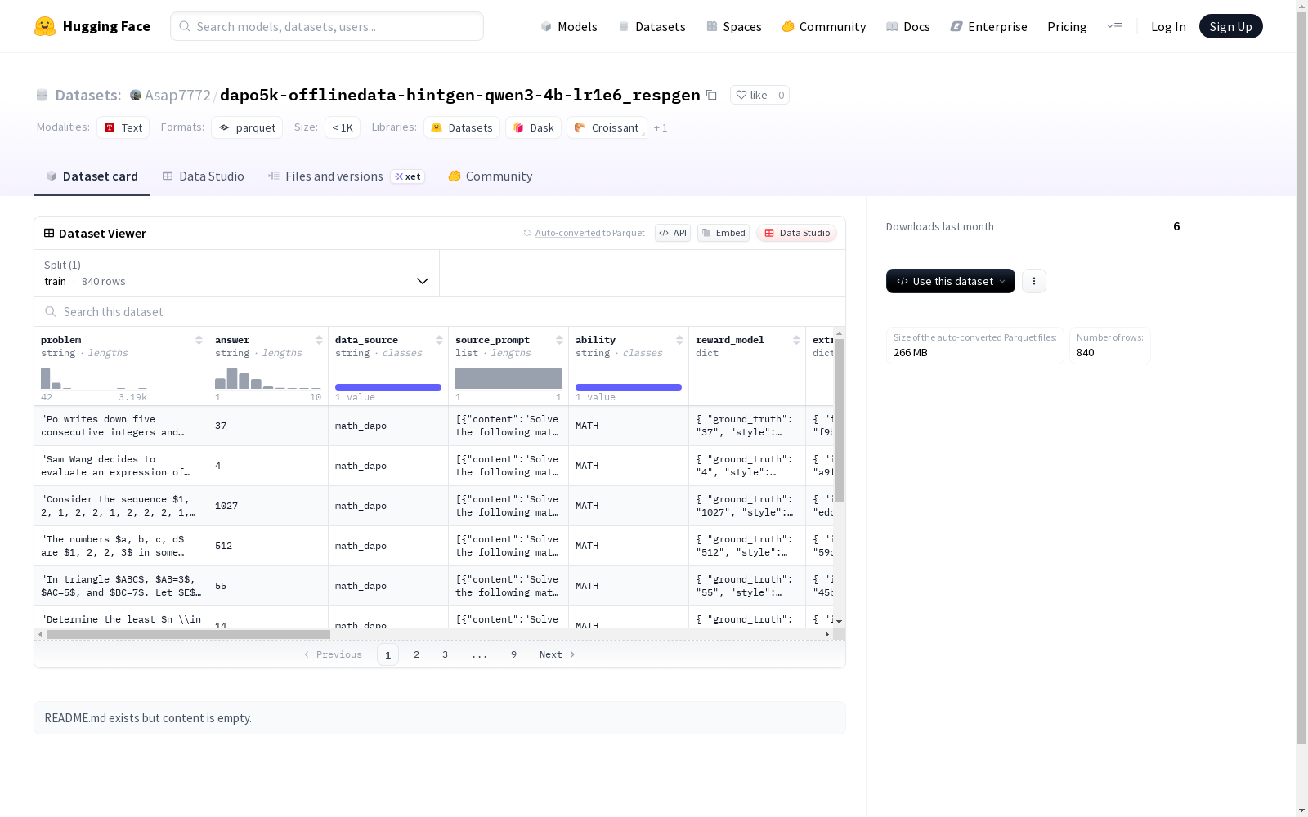Open the Use this dataset dropdown
Screen dimensions: 1308x817
coord(951,281)
